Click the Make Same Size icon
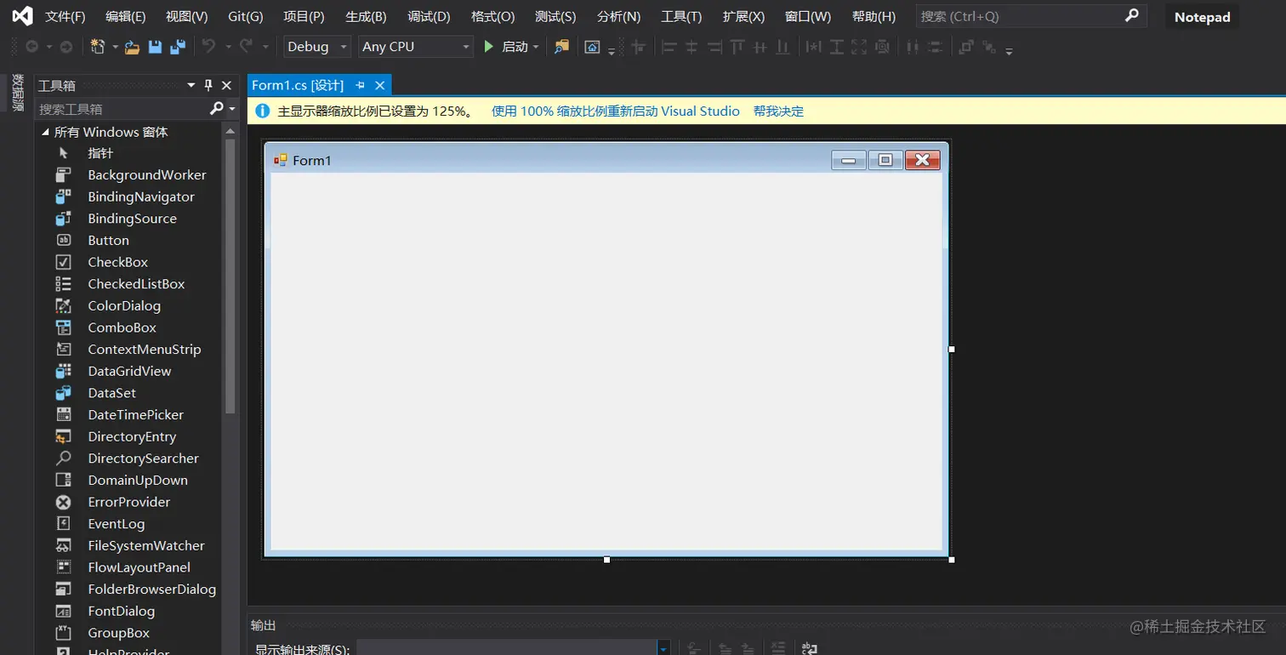Viewport: 1286px width, 655px height. point(859,48)
